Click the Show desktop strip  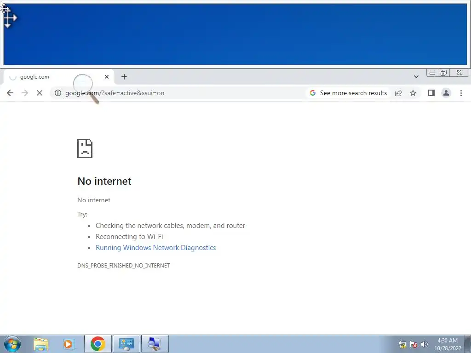point(468,344)
